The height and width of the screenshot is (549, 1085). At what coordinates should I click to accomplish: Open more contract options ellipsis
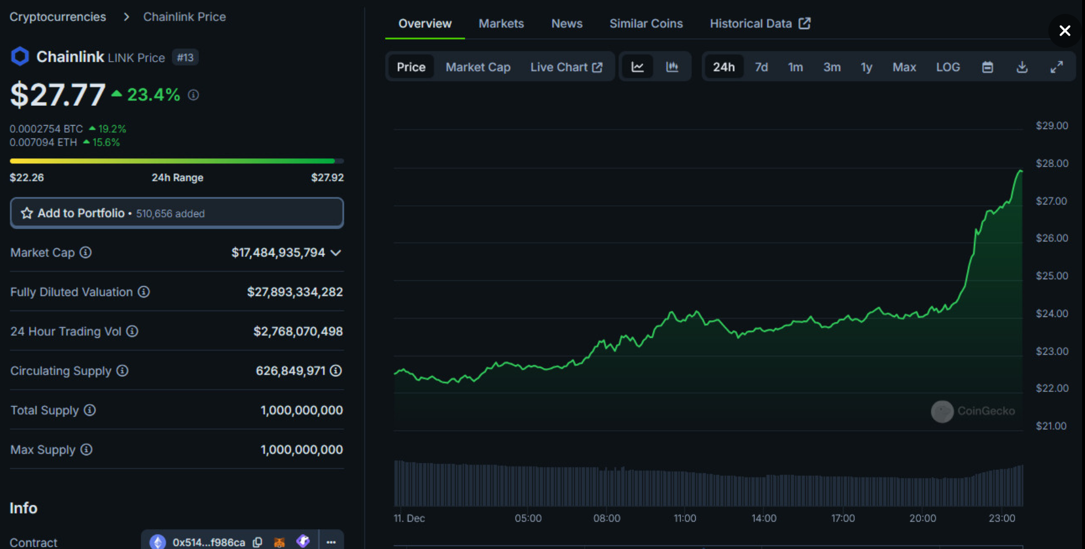point(331,542)
